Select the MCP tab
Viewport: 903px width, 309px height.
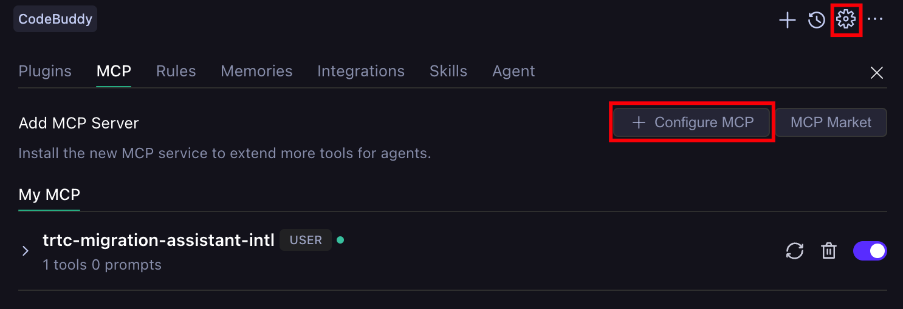[x=114, y=71]
